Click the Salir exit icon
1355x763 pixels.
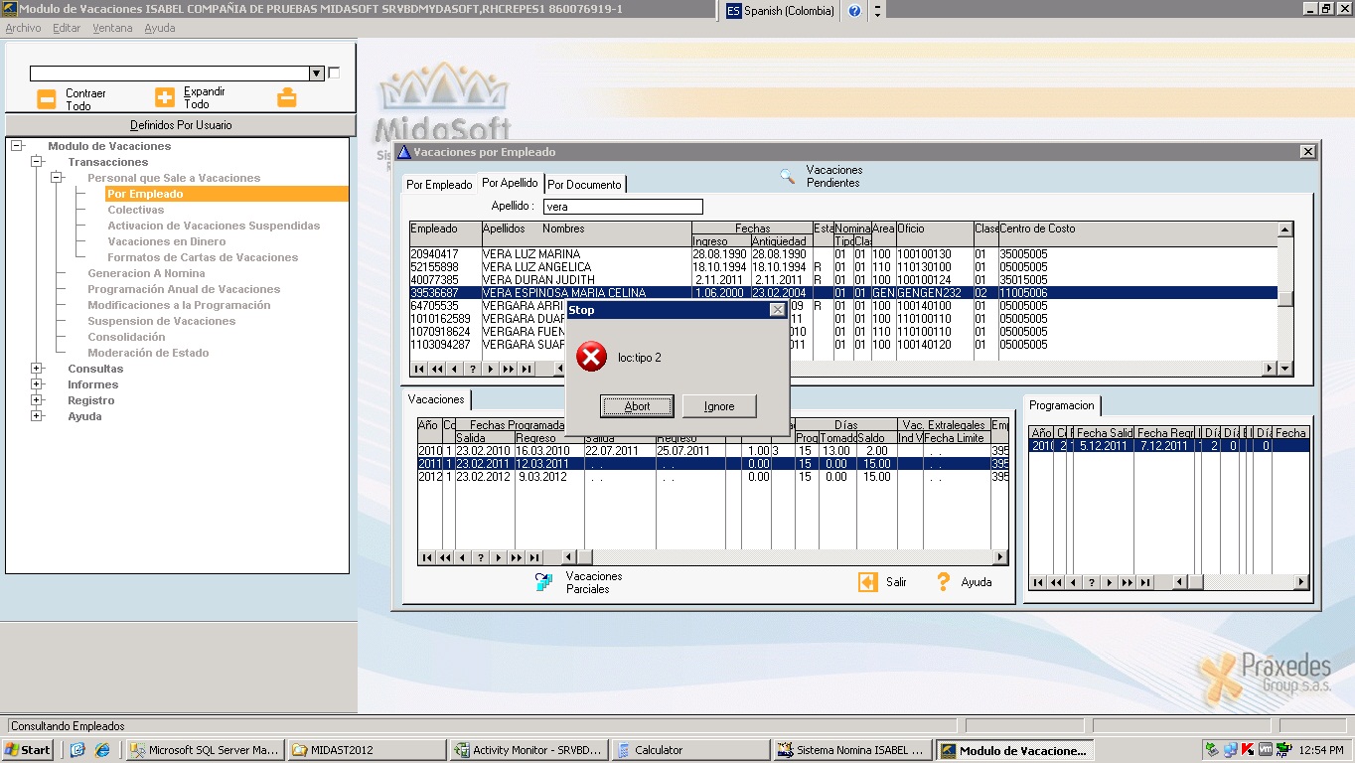[868, 582]
